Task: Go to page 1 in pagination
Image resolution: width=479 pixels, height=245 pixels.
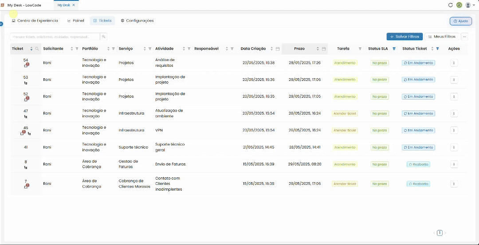Action: click(x=440, y=233)
